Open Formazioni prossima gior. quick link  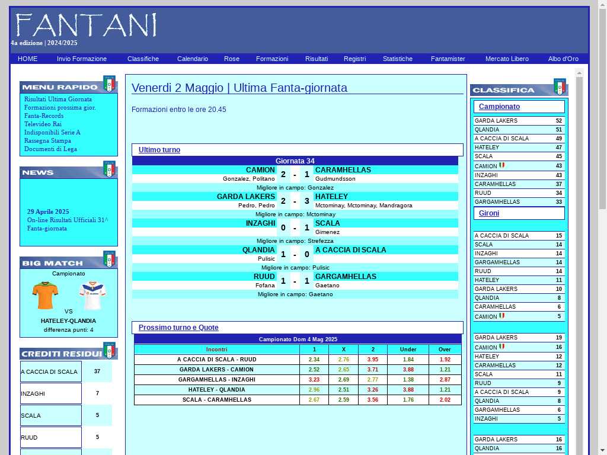(60, 108)
